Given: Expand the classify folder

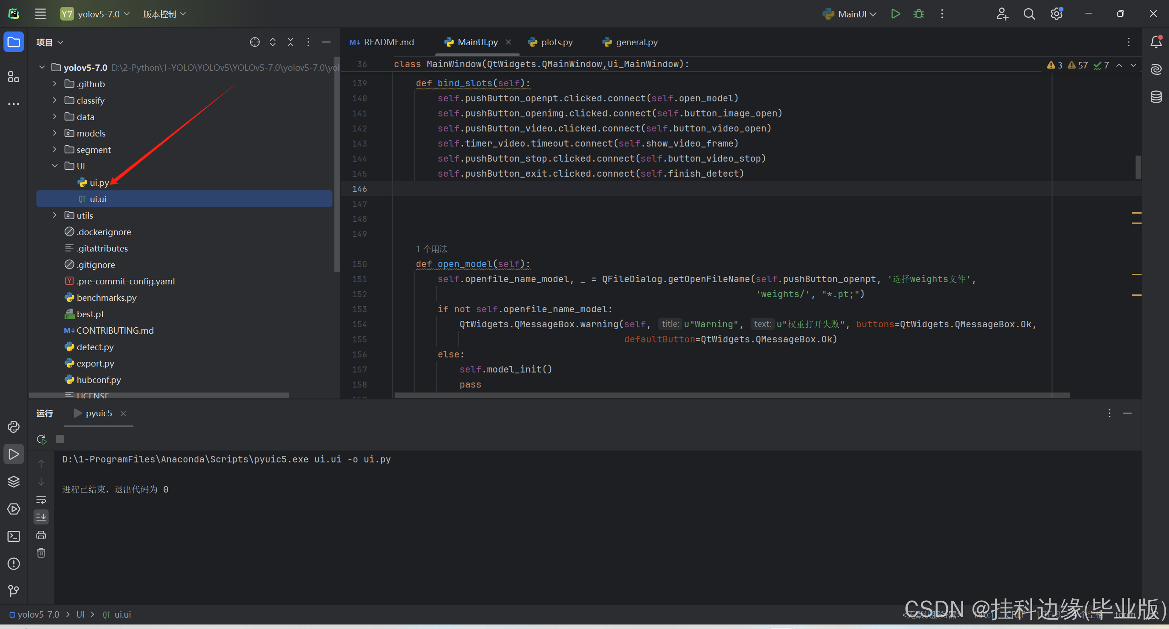Looking at the screenshot, I should point(55,100).
